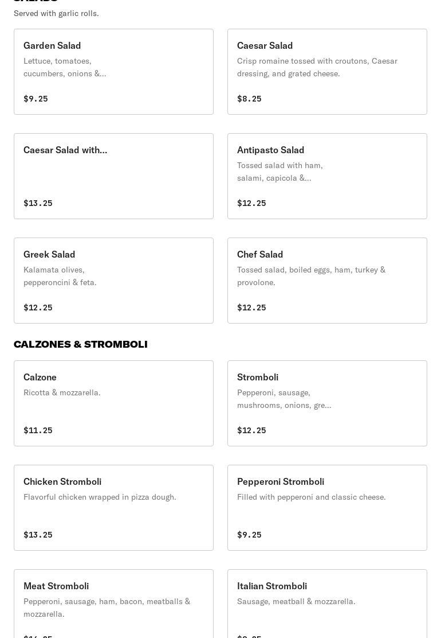The width and height of the screenshot is (441, 638).
Task: Click the Chicken Stromboli $13.25 price
Action: click(38, 535)
